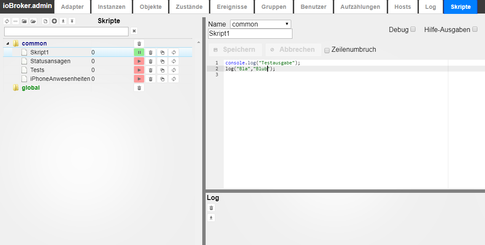The image size is (485, 245).
Task: Copy iPhoneAnwesenheiten with its duplicate icon
Action: (162, 79)
